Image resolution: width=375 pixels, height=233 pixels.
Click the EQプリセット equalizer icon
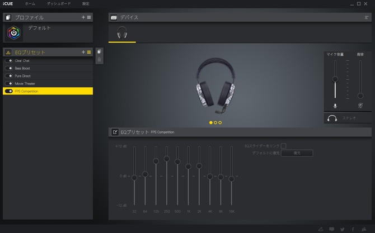pos(8,52)
